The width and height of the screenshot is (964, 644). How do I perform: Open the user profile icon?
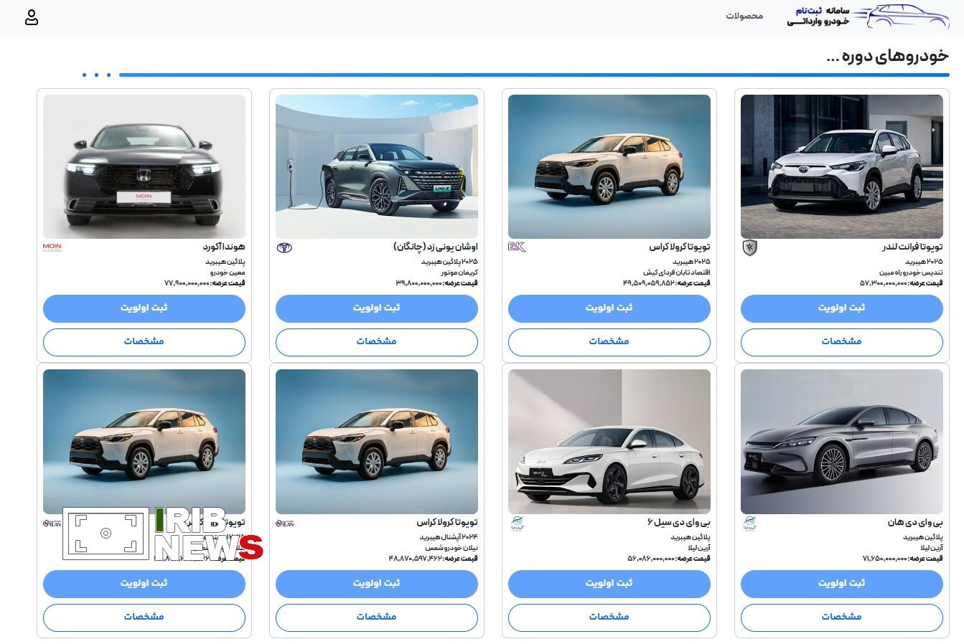click(31, 18)
